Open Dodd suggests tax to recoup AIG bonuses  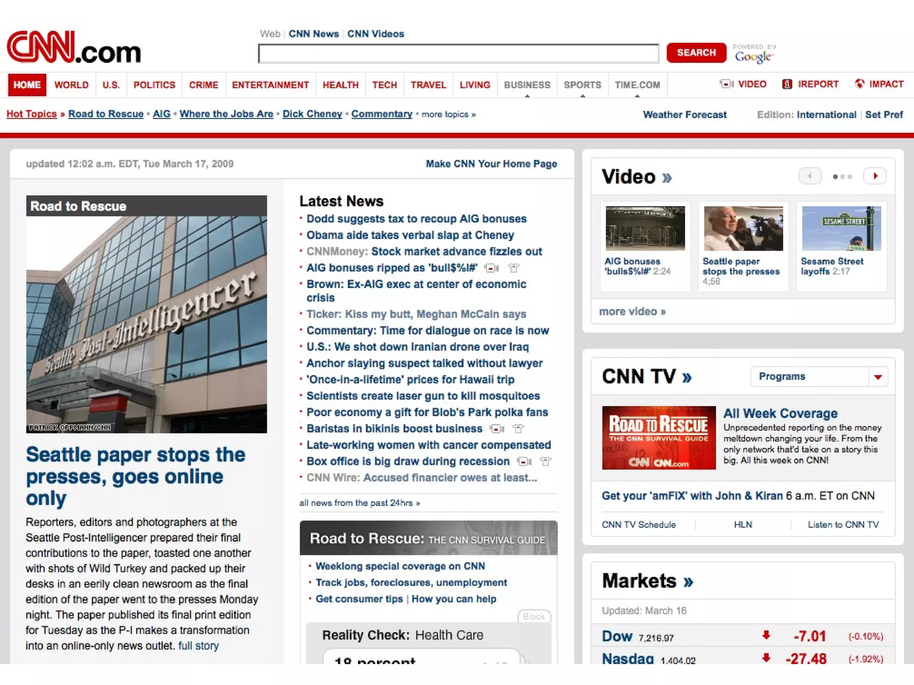click(x=416, y=219)
